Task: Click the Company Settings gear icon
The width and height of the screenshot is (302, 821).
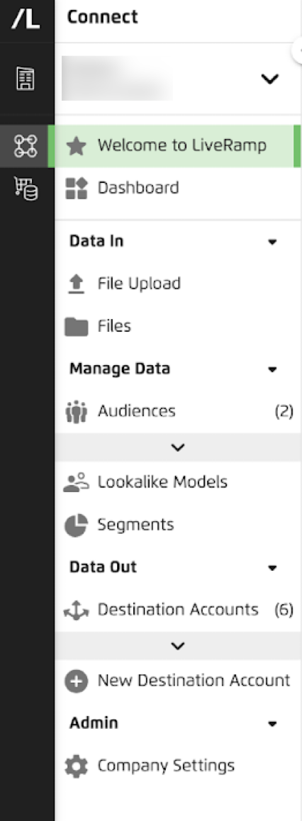Action: pos(77,766)
